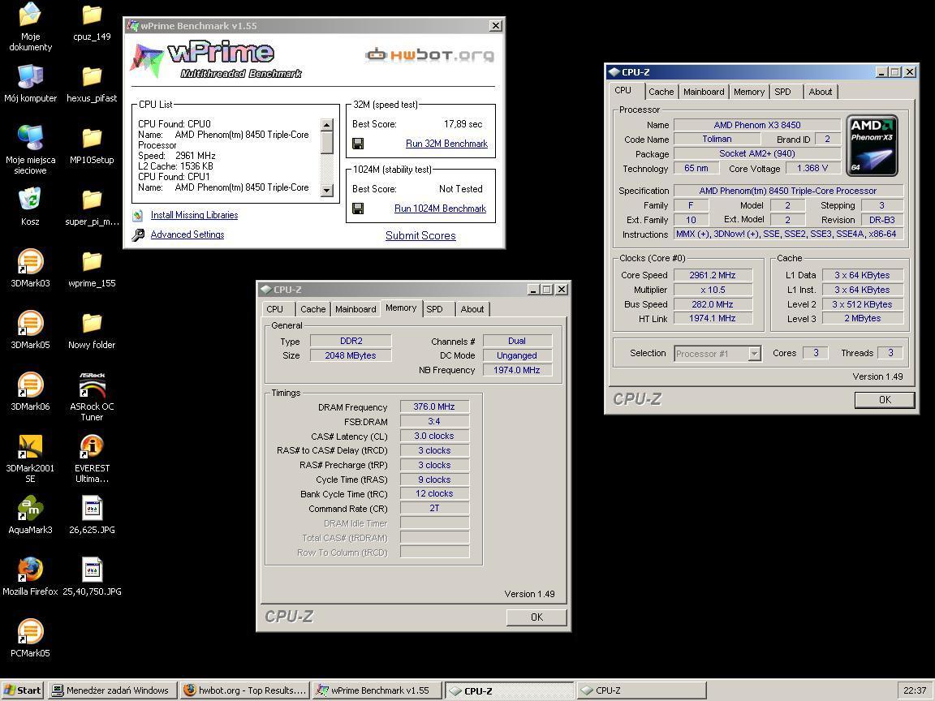Switch to Mainboard tab in Memory CPU-Z window
Image resolution: width=935 pixels, height=701 pixels.
(x=355, y=309)
